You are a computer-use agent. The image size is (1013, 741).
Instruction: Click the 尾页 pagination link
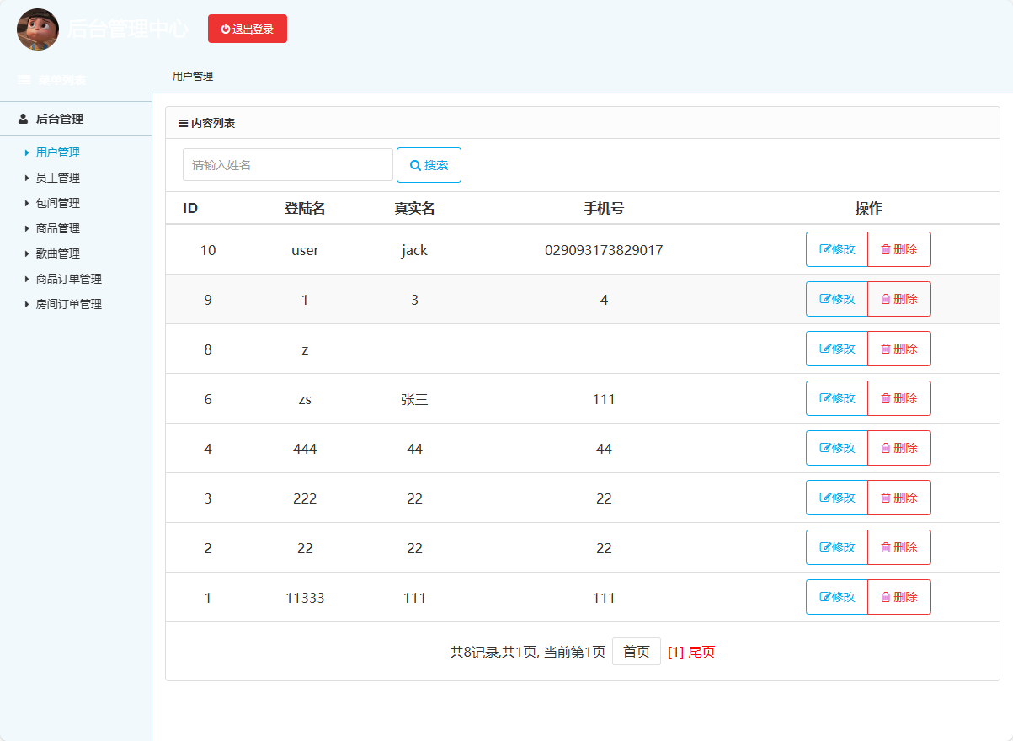click(703, 652)
